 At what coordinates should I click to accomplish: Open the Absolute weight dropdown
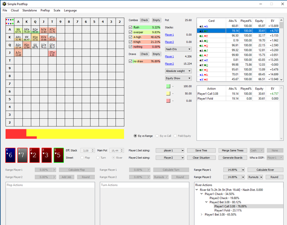[x=178, y=71]
